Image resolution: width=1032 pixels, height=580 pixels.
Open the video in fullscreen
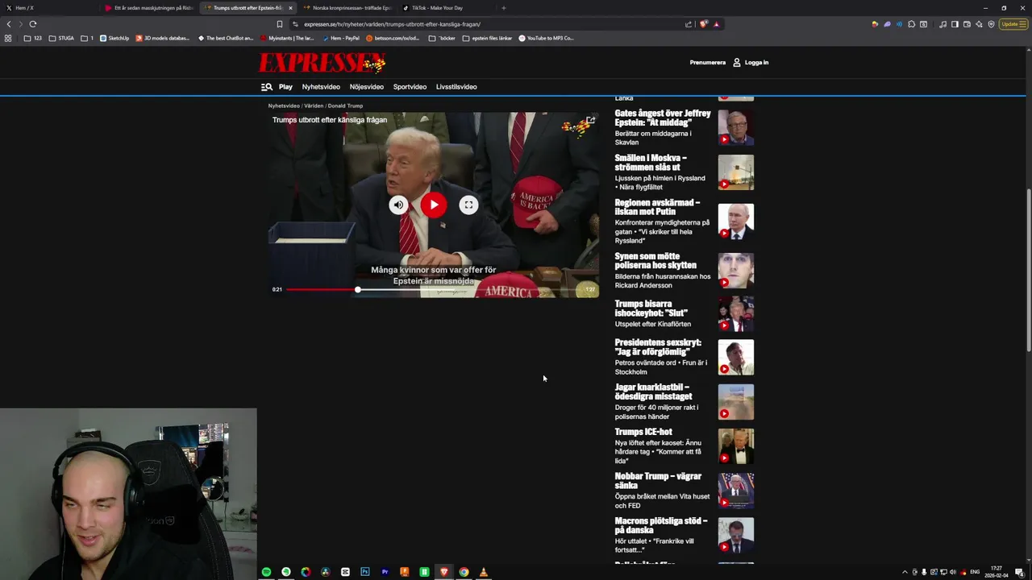(x=468, y=205)
